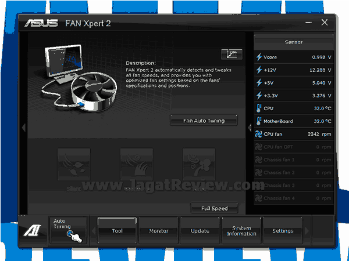The height and width of the screenshot is (261, 349).
Task: Select the 12.288 V reading
Action: point(320,70)
